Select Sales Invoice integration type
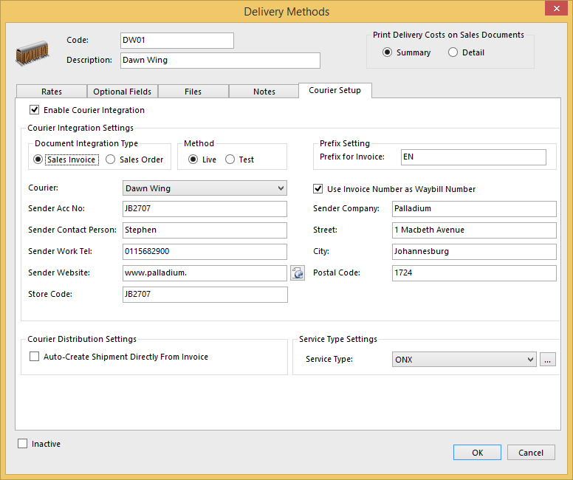Viewport: 573px width, 480px height. (38, 160)
